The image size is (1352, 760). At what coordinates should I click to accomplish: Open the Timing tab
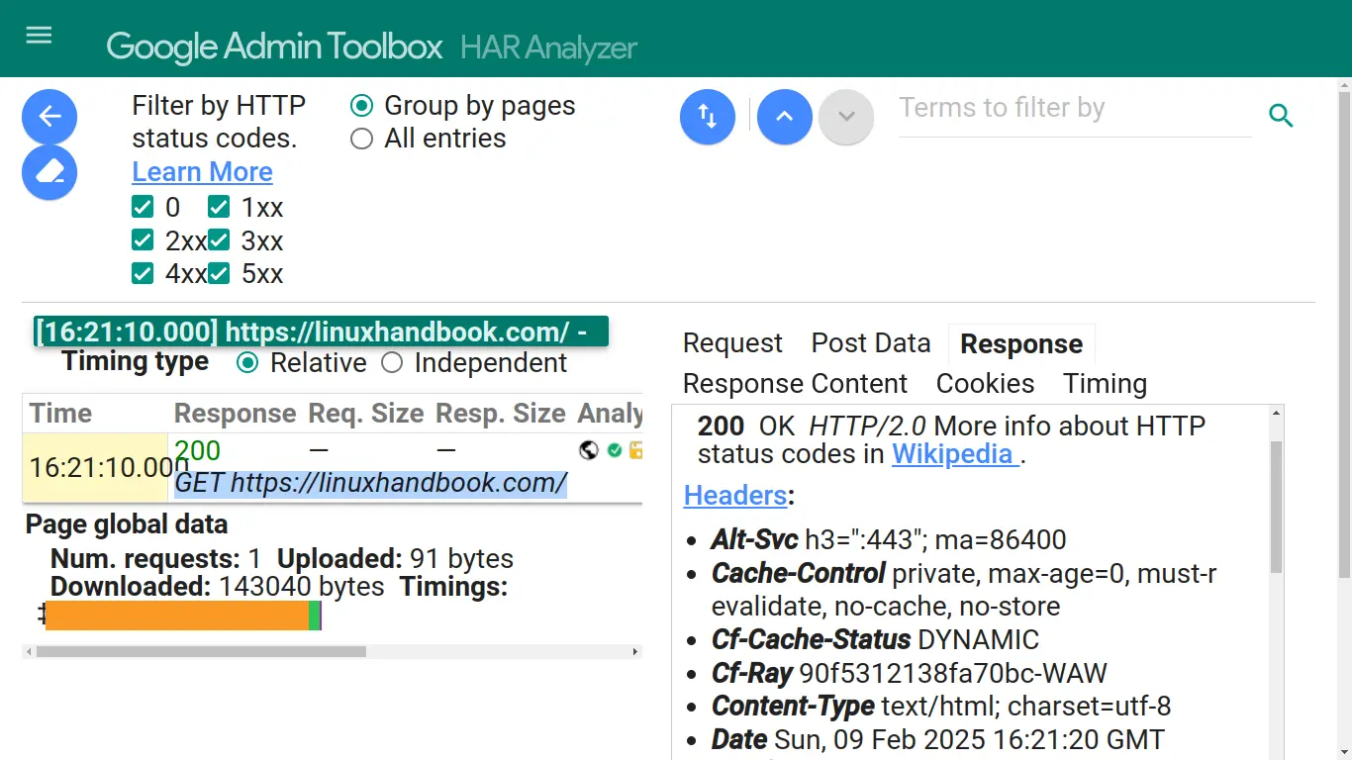point(1105,383)
